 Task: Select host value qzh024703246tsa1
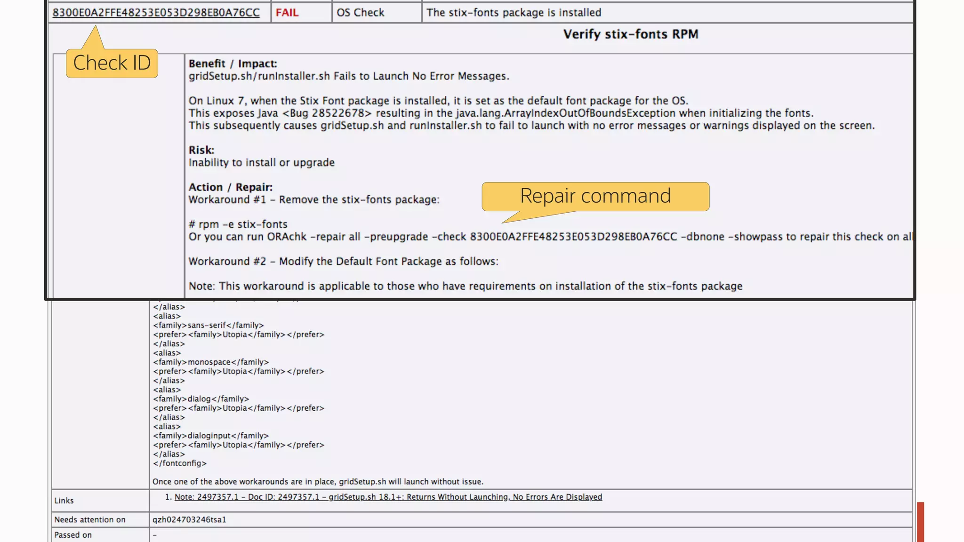pos(189,519)
